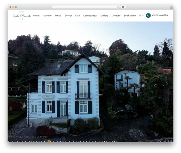Click the yellow minimize window button

click(x=13, y=7)
